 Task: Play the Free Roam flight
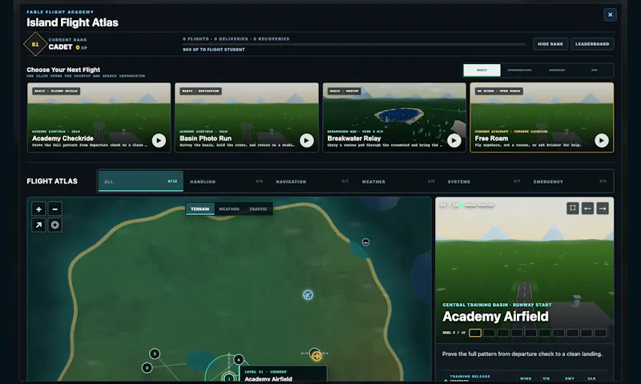[x=602, y=140]
